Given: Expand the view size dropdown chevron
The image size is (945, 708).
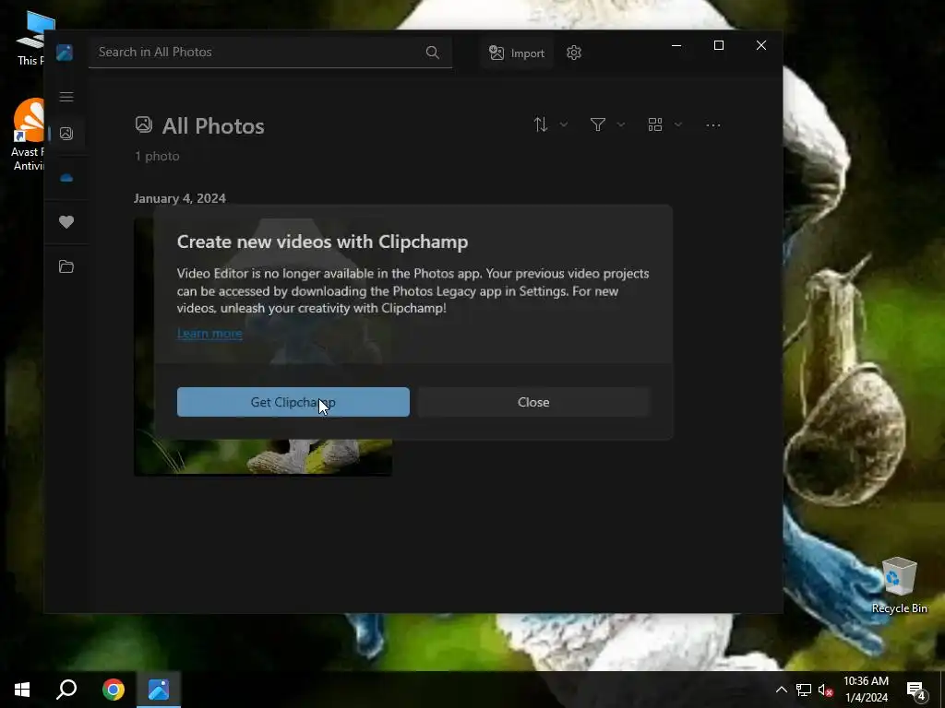Looking at the screenshot, I should click(x=678, y=124).
